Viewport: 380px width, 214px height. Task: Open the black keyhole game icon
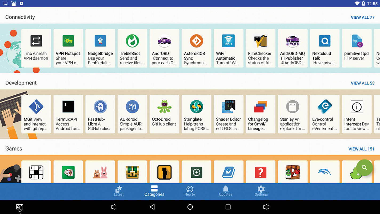(x=164, y=172)
